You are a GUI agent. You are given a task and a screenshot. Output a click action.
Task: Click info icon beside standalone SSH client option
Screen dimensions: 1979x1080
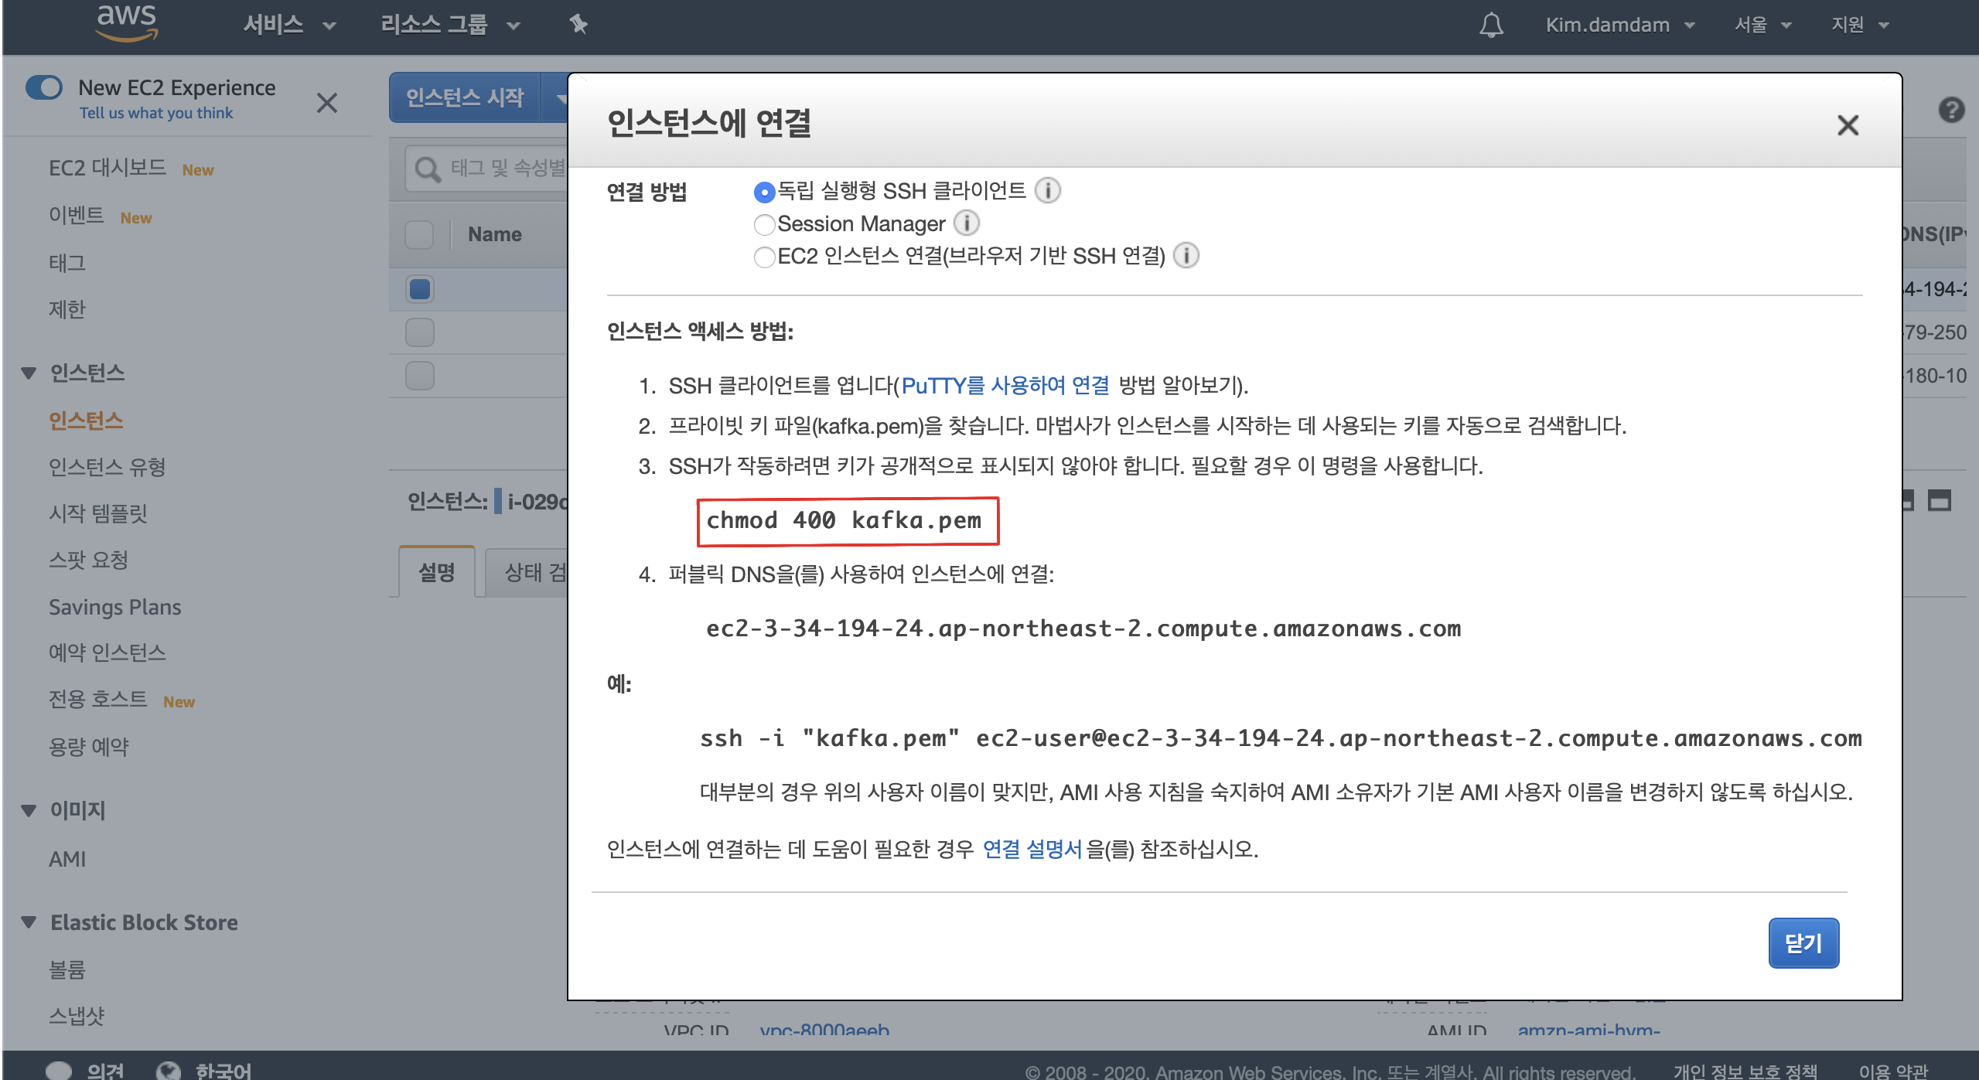1048,190
